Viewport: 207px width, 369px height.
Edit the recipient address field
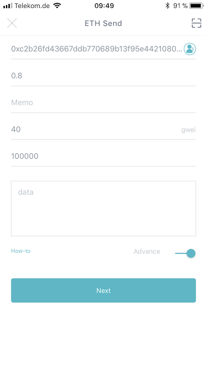pos(97,49)
